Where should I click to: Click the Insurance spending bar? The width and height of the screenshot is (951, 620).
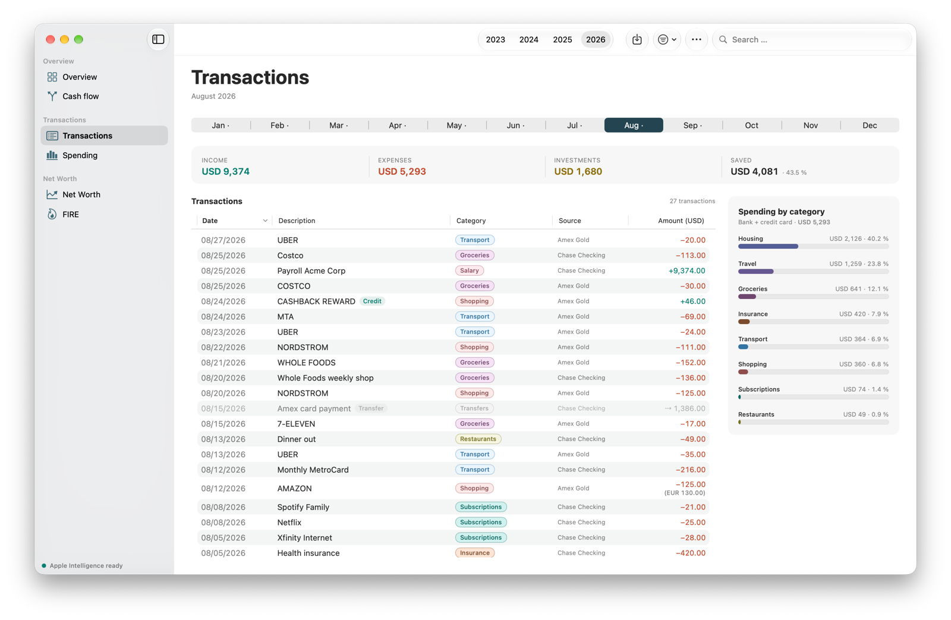click(813, 322)
